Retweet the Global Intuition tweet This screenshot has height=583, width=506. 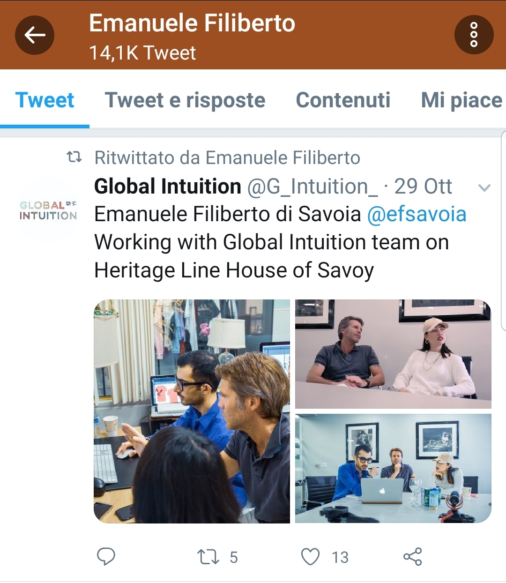click(x=208, y=557)
